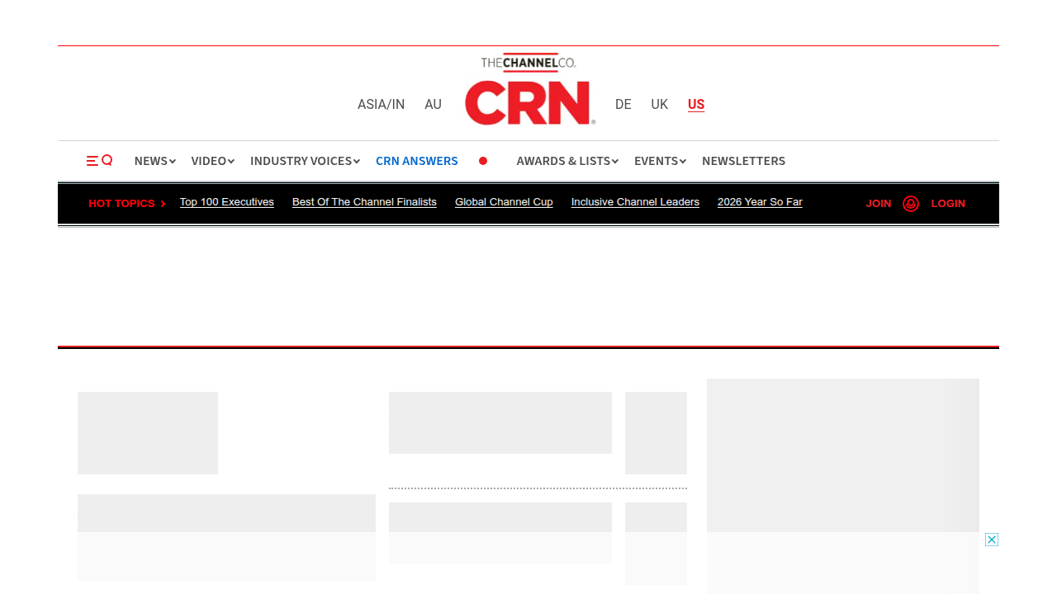Image resolution: width=1057 pixels, height=594 pixels.
Task: Click the CRN logo
Action: click(x=529, y=102)
